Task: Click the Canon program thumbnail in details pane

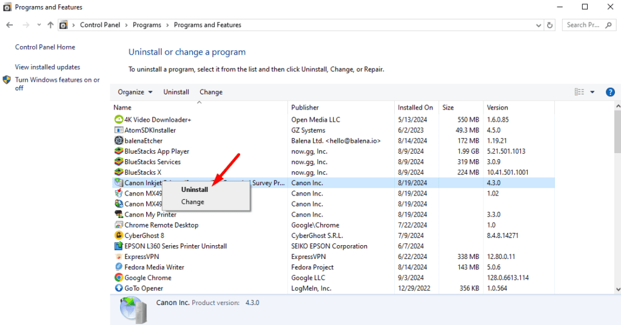Action: [x=133, y=310]
